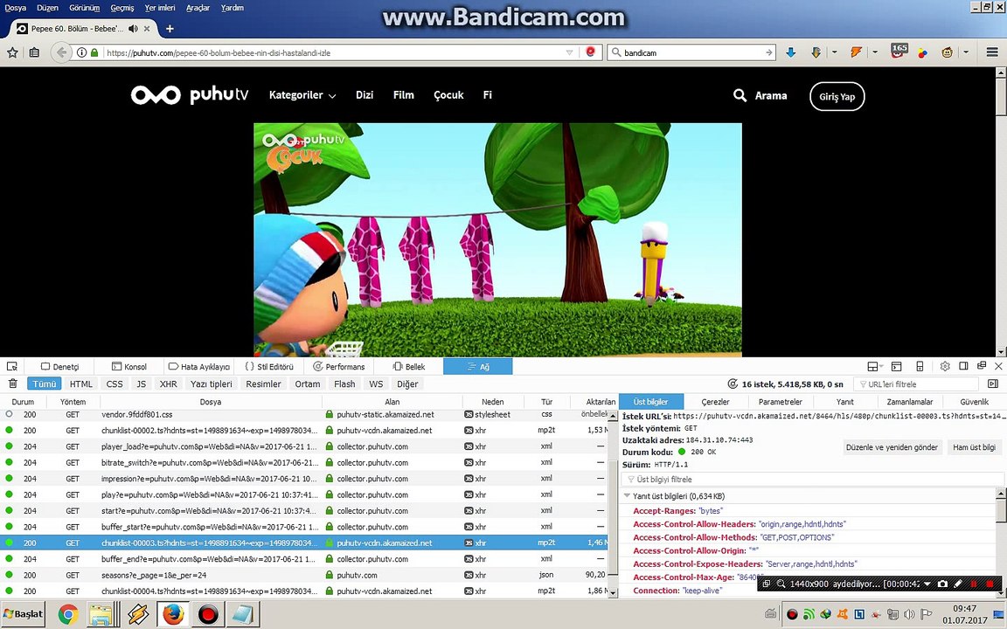This screenshot has width=1007, height=629.
Task: Toggle the split console icon
Action: pos(897,367)
